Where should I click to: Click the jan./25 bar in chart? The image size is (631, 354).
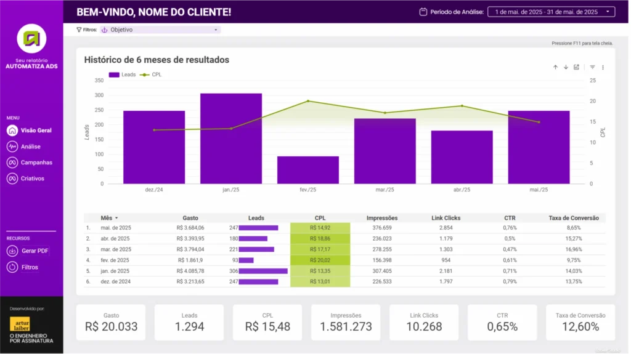pyautogui.click(x=231, y=139)
